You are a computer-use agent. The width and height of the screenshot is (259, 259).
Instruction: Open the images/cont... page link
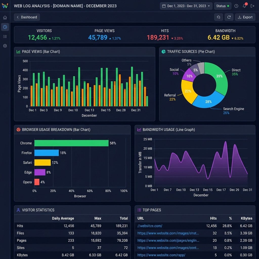click(x=168, y=248)
